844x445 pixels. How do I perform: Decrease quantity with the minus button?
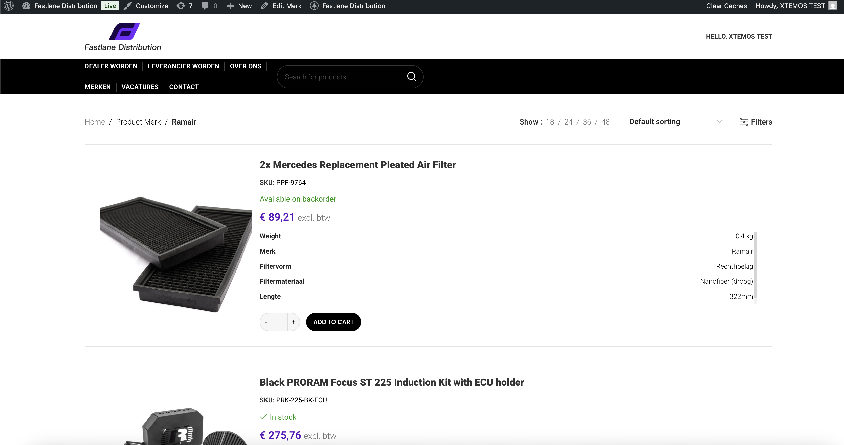[x=266, y=322]
